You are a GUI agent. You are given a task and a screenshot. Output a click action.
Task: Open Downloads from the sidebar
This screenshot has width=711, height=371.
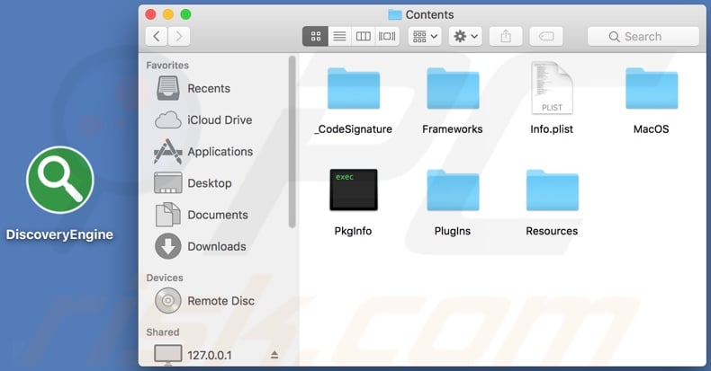coord(216,246)
